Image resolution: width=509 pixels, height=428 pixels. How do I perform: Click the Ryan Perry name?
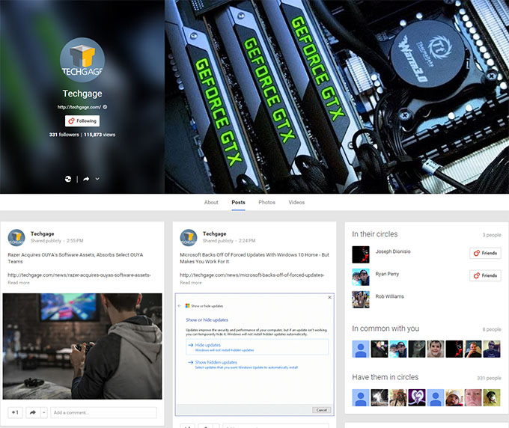pyautogui.click(x=387, y=274)
